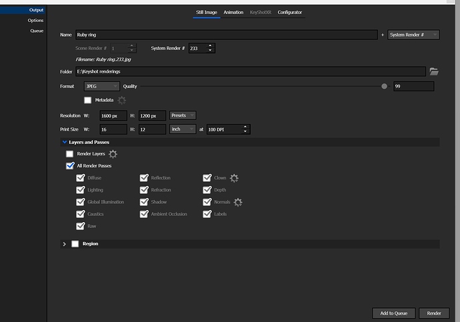Open folder browser icon next to Folder field
460x322 pixels.
click(x=434, y=71)
